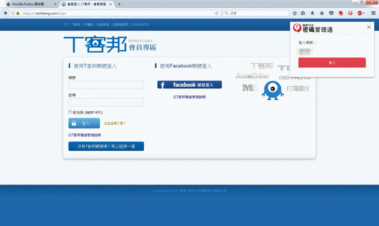Click the browser URL address bar
This screenshot has height=226, width=379.
pyautogui.click(x=116, y=14)
